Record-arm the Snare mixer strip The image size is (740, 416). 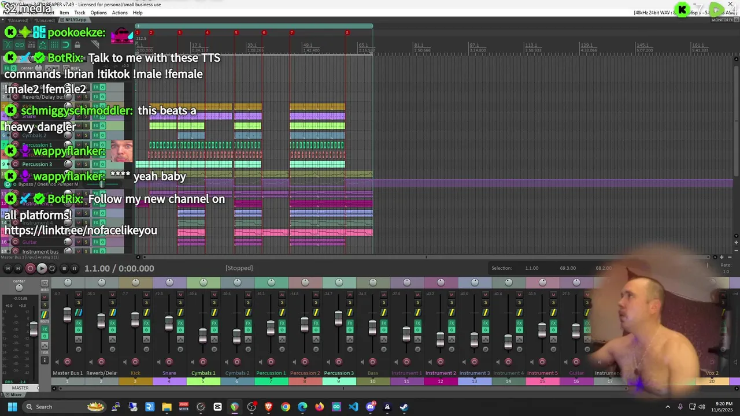[x=169, y=362]
